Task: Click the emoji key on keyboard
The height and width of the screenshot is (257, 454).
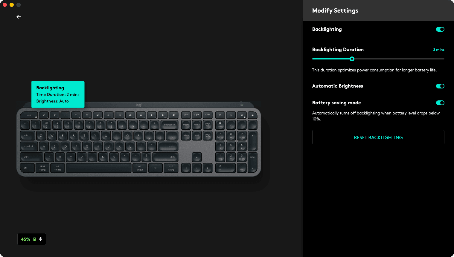Action: [98, 115]
